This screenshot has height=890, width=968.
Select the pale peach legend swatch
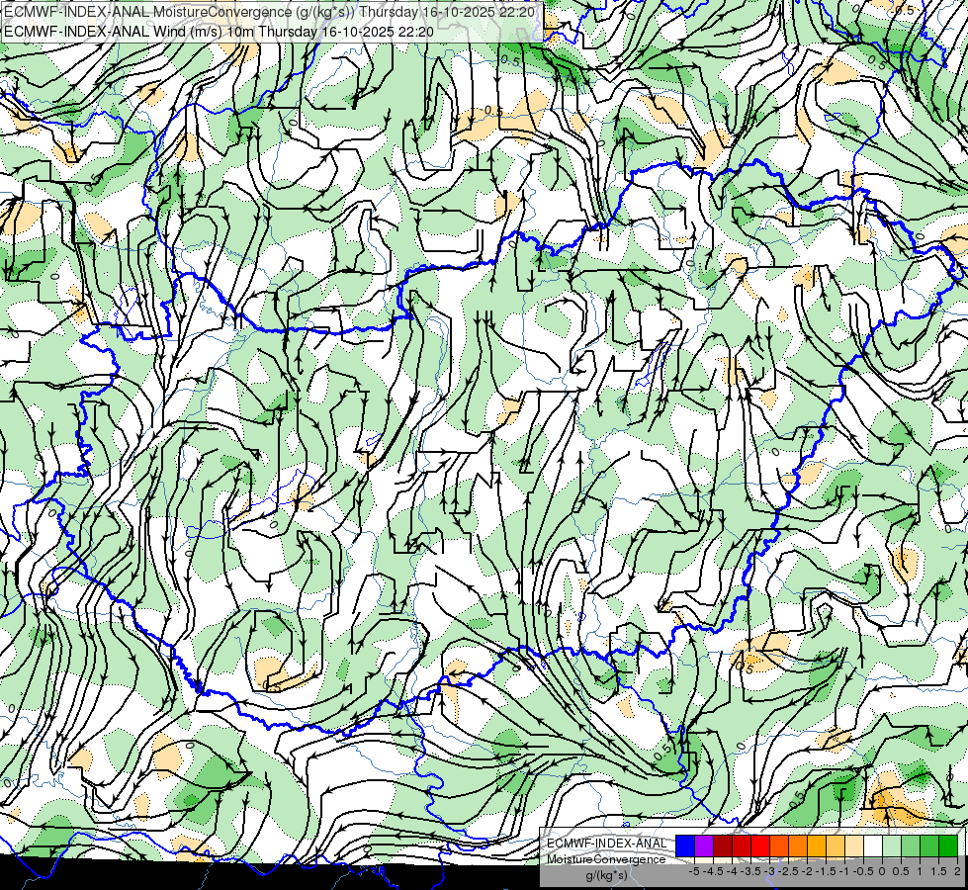pos(854,845)
